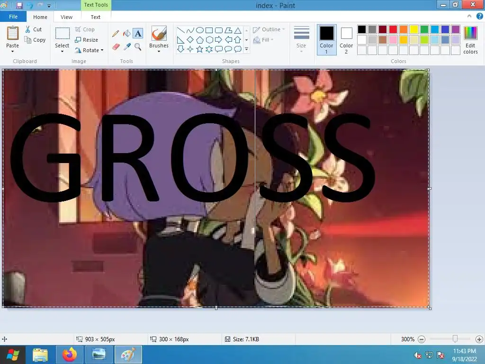Image resolution: width=485 pixels, height=364 pixels.
Task: Click the Cut scissors button
Action: click(34, 29)
